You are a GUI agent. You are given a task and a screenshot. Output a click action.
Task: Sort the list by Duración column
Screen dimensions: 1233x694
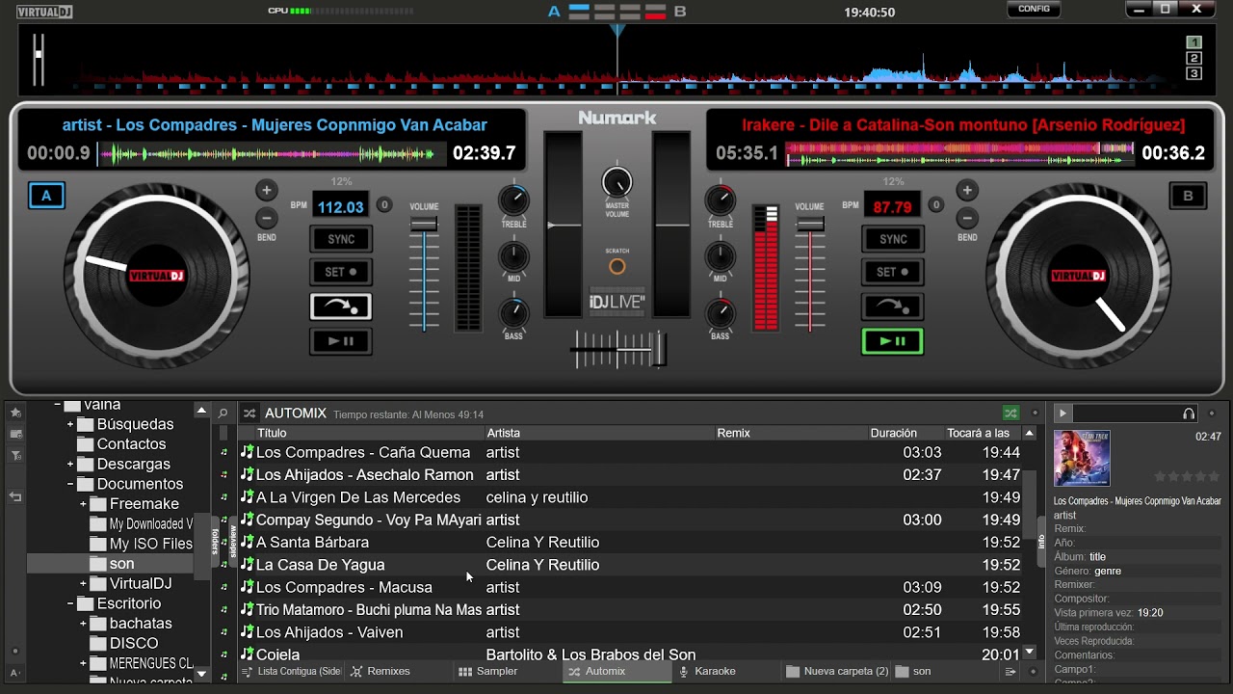pos(905,433)
